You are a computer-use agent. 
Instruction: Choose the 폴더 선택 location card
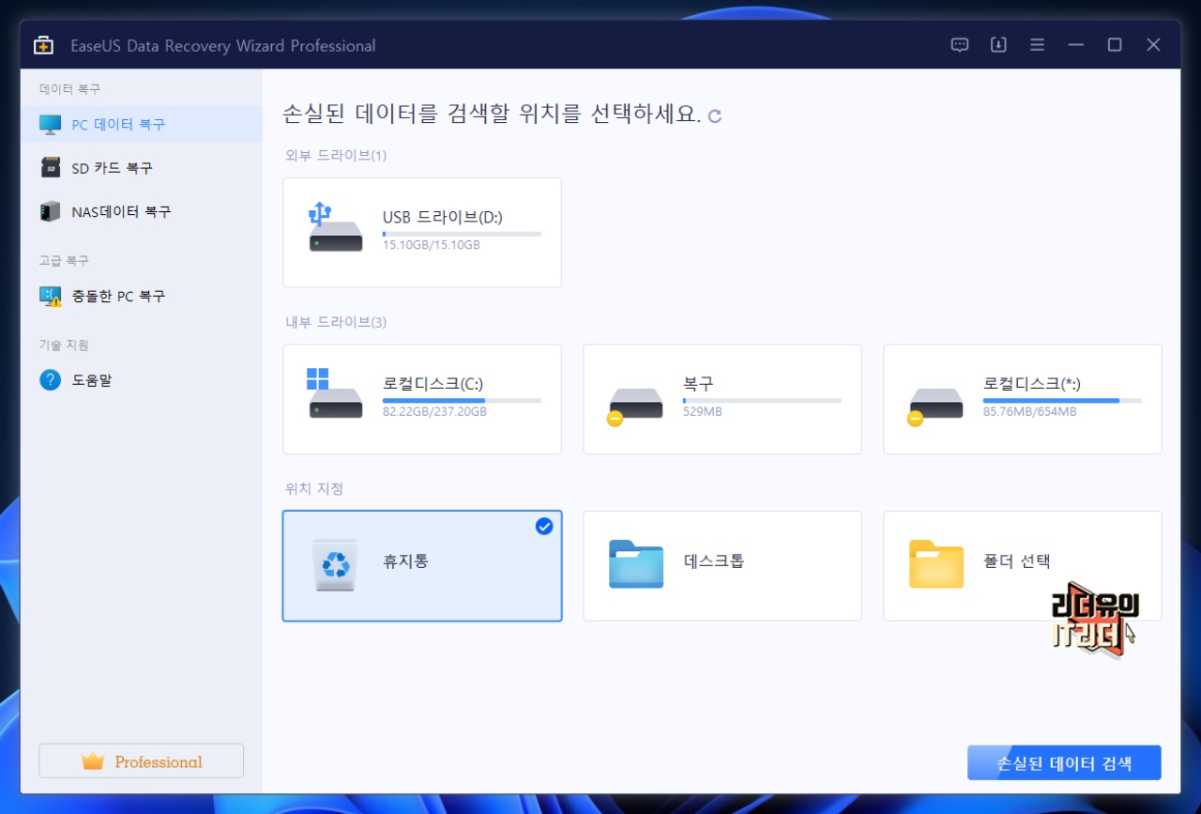coord(1023,566)
